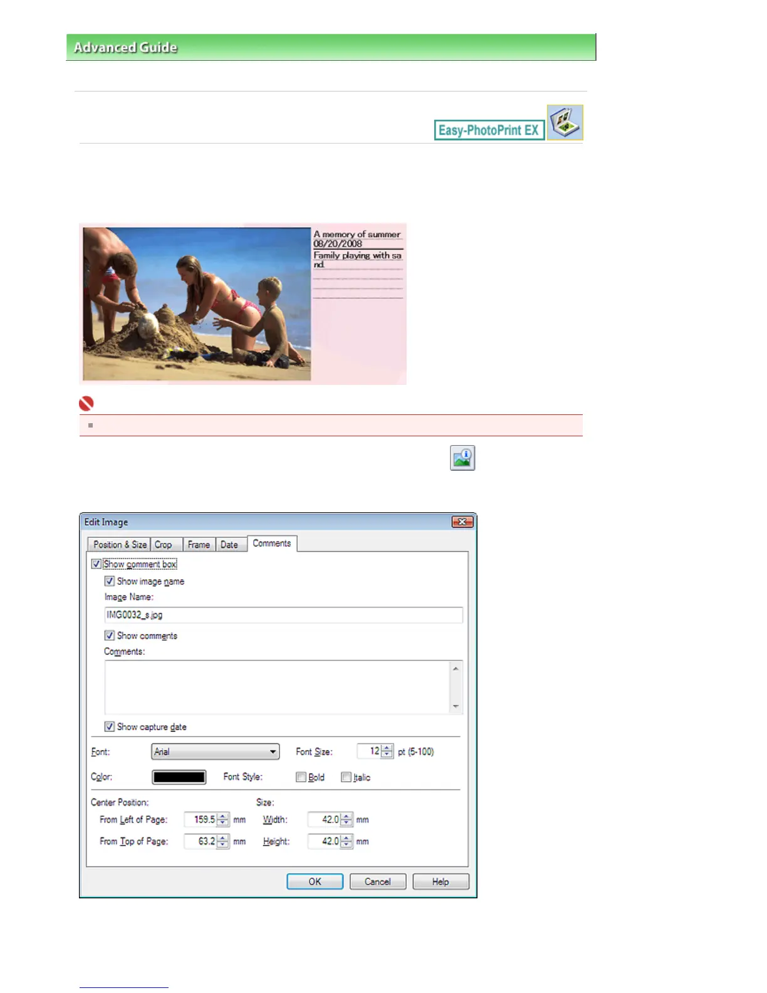
Task: Click the Font Size value field
Action: (369, 751)
